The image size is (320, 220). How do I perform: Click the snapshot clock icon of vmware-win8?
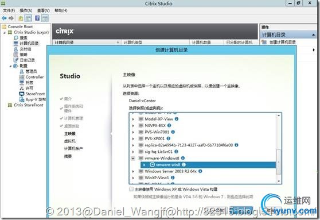click(x=152, y=165)
